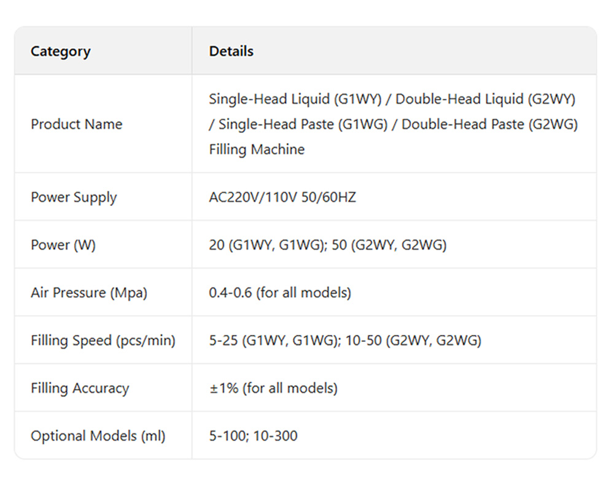Select the Optional Models (ml) label
Screen dimensions: 614x491
tap(98, 436)
